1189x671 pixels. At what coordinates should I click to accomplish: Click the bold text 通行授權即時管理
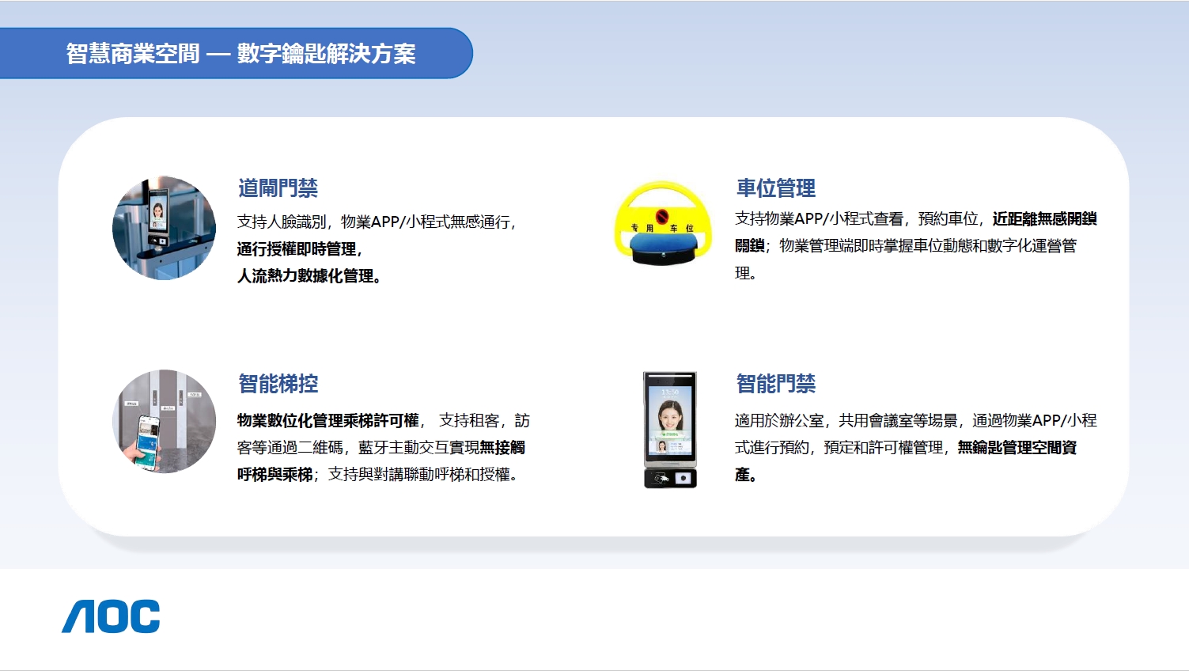click(297, 249)
